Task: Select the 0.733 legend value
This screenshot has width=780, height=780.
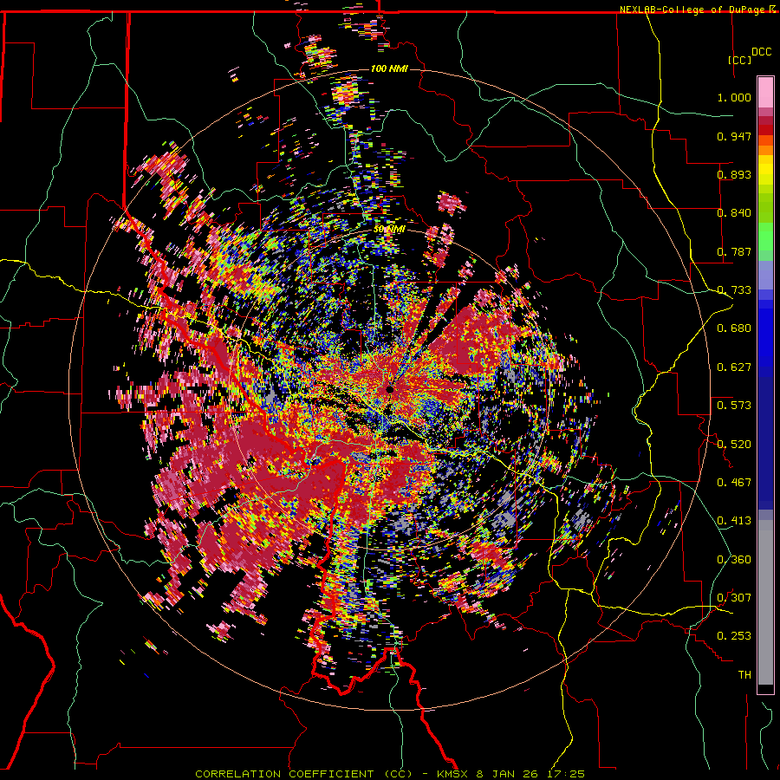Action: pos(734,290)
